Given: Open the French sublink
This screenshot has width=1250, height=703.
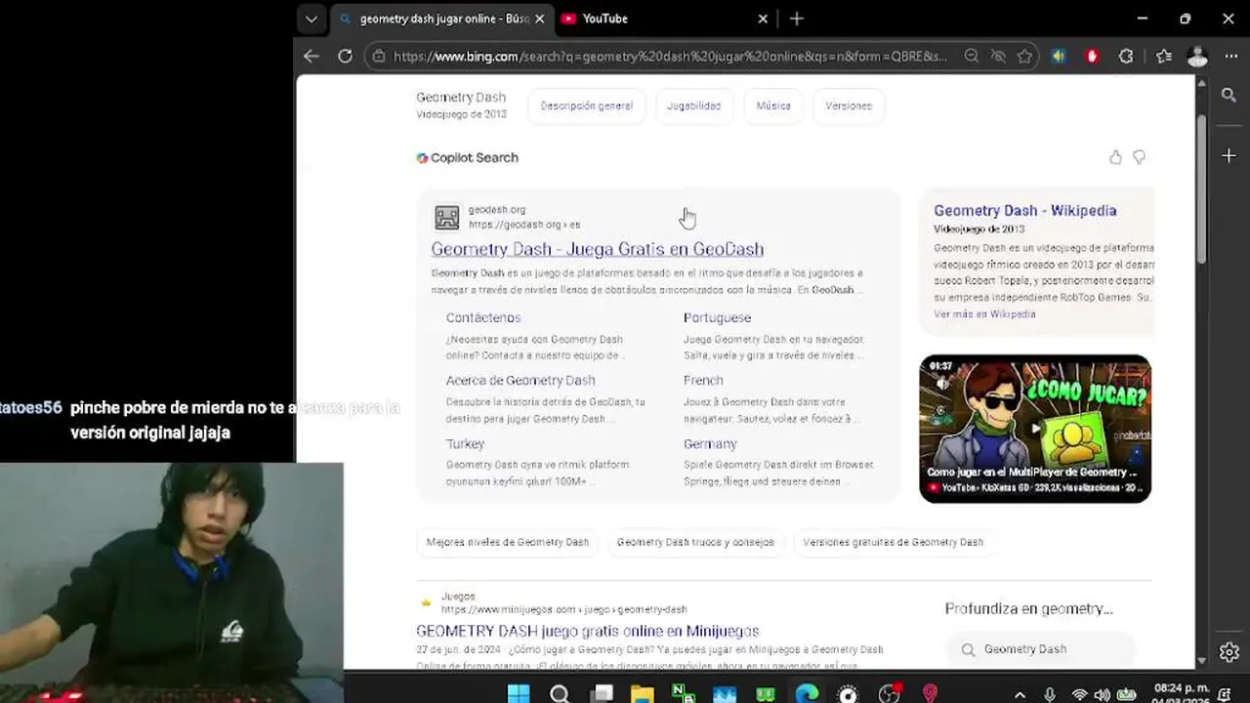Looking at the screenshot, I should 703,380.
